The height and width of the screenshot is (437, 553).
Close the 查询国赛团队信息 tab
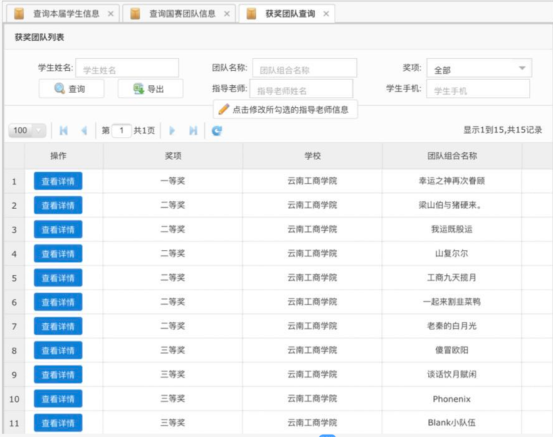[227, 14]
